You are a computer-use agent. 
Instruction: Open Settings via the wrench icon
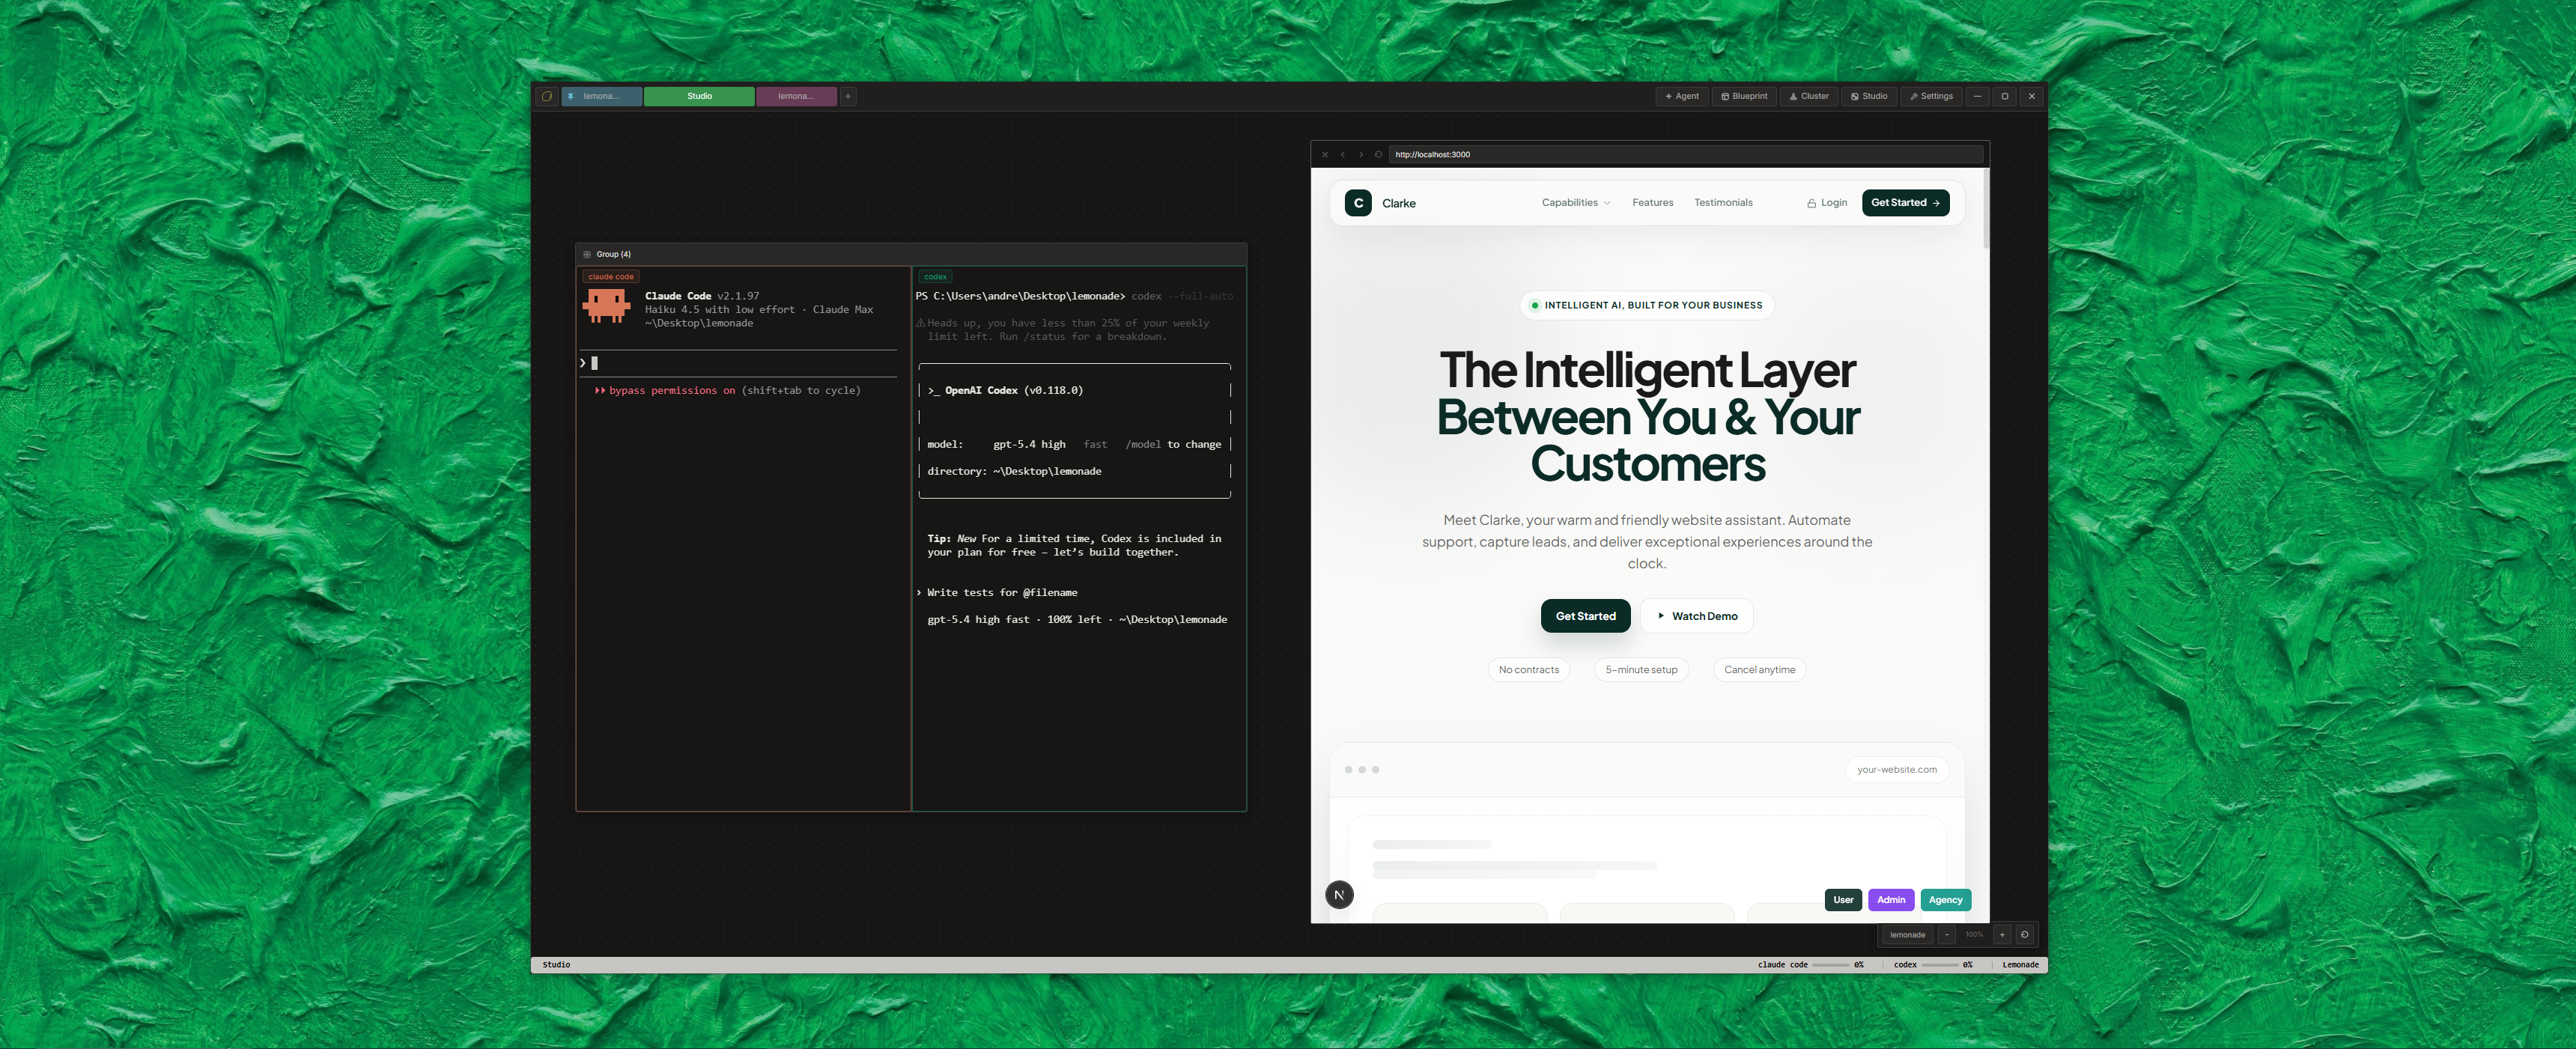click(1930, 96)
